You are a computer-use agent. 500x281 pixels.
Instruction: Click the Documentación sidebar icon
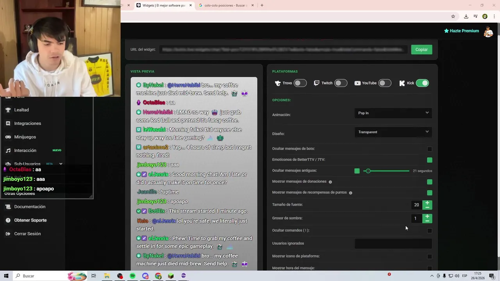point(8,207)
